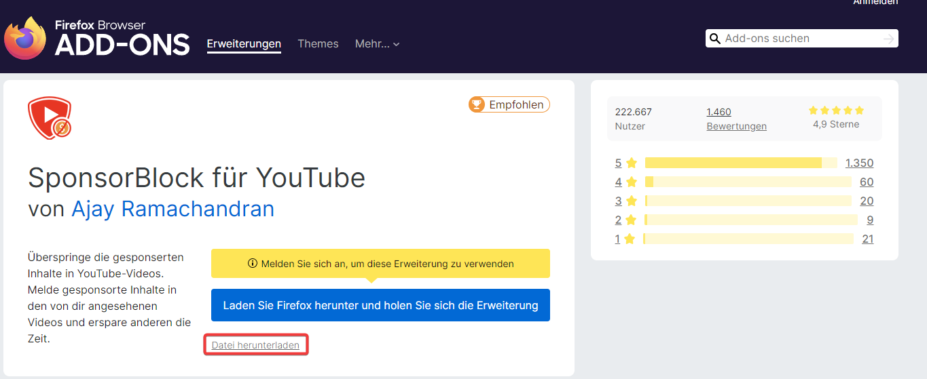
Task: Open the 9 two-star reviews count
Action: tap(870, 220)
